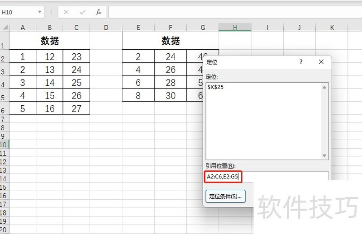The height and width of the screenshot is (234, 362).
Task: Click cell E4 containing 6
Action: tap(138, 82)
